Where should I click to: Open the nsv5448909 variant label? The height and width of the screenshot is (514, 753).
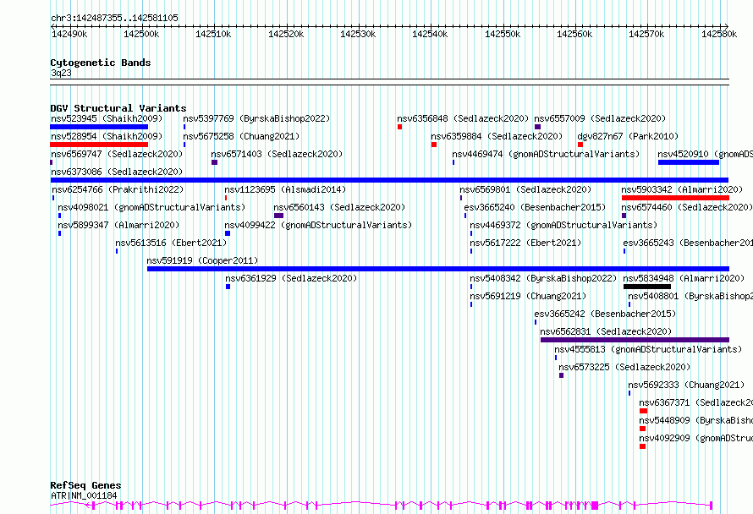(695, 420)
